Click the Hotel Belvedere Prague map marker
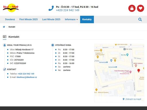Viewport: 147px width, 110px height. point(130,72)
